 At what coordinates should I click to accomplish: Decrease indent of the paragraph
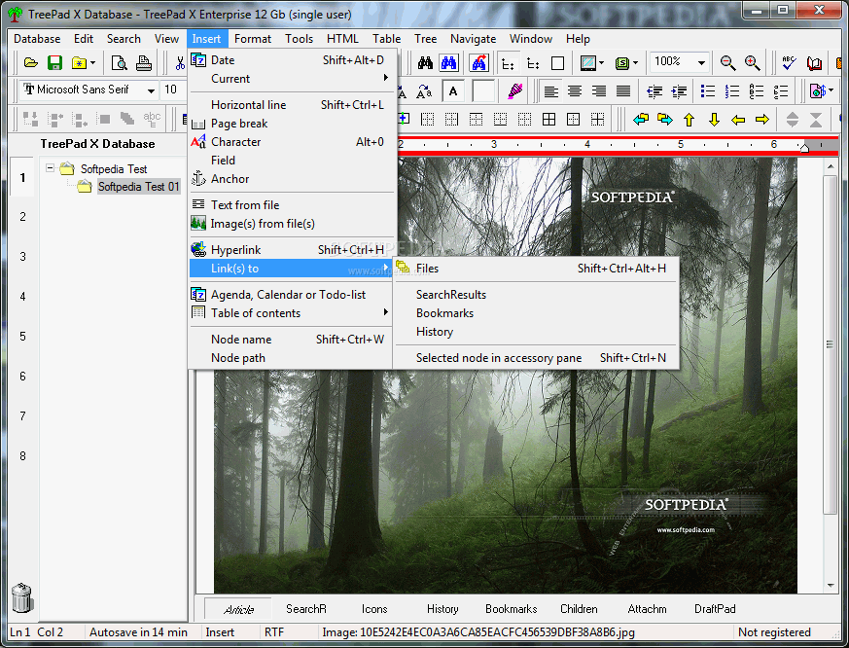click(654, 91)
